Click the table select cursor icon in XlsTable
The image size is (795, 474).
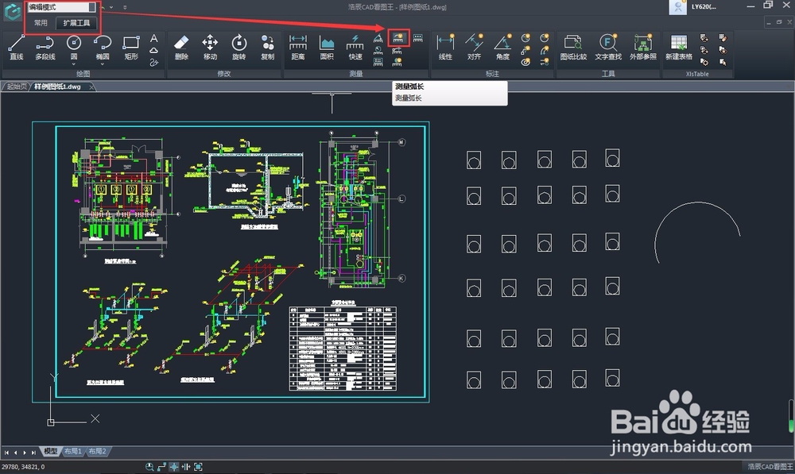tap(723, 62)
